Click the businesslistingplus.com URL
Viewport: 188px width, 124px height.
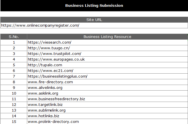click(x=58, y=76)
